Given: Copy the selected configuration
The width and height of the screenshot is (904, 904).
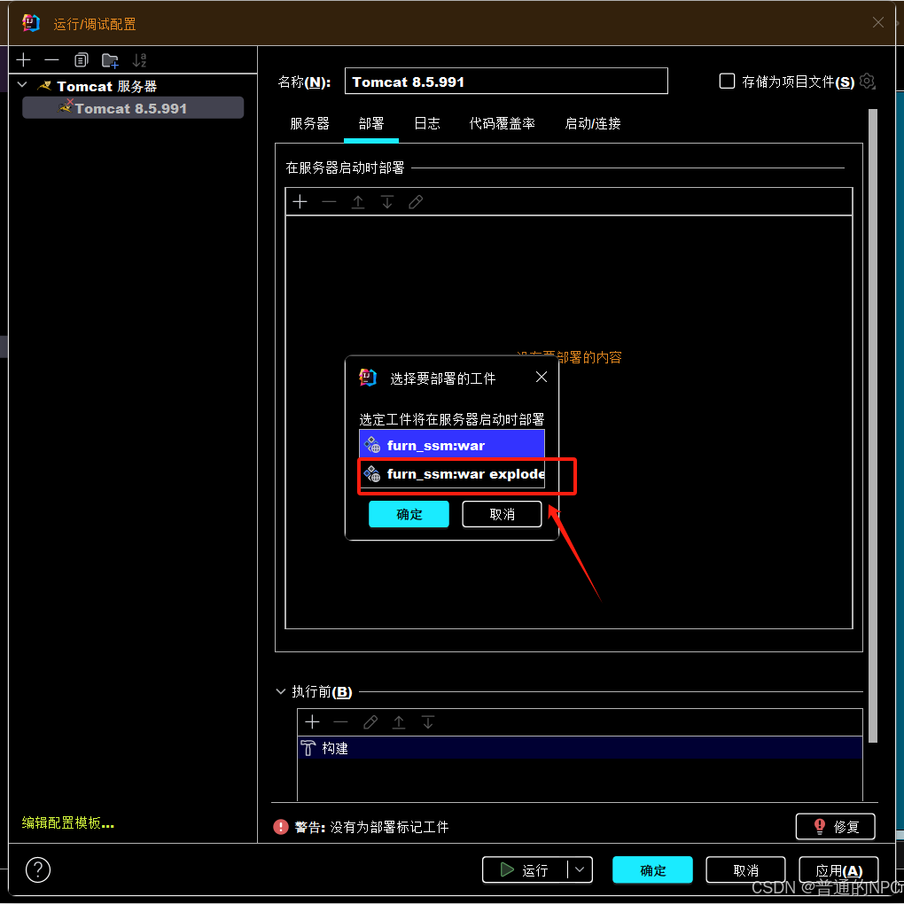Looking at the screenshot, I should [82, 60].
